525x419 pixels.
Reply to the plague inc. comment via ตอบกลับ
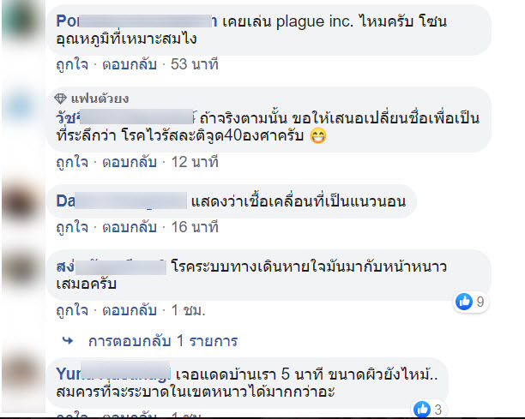click(130, 64)
